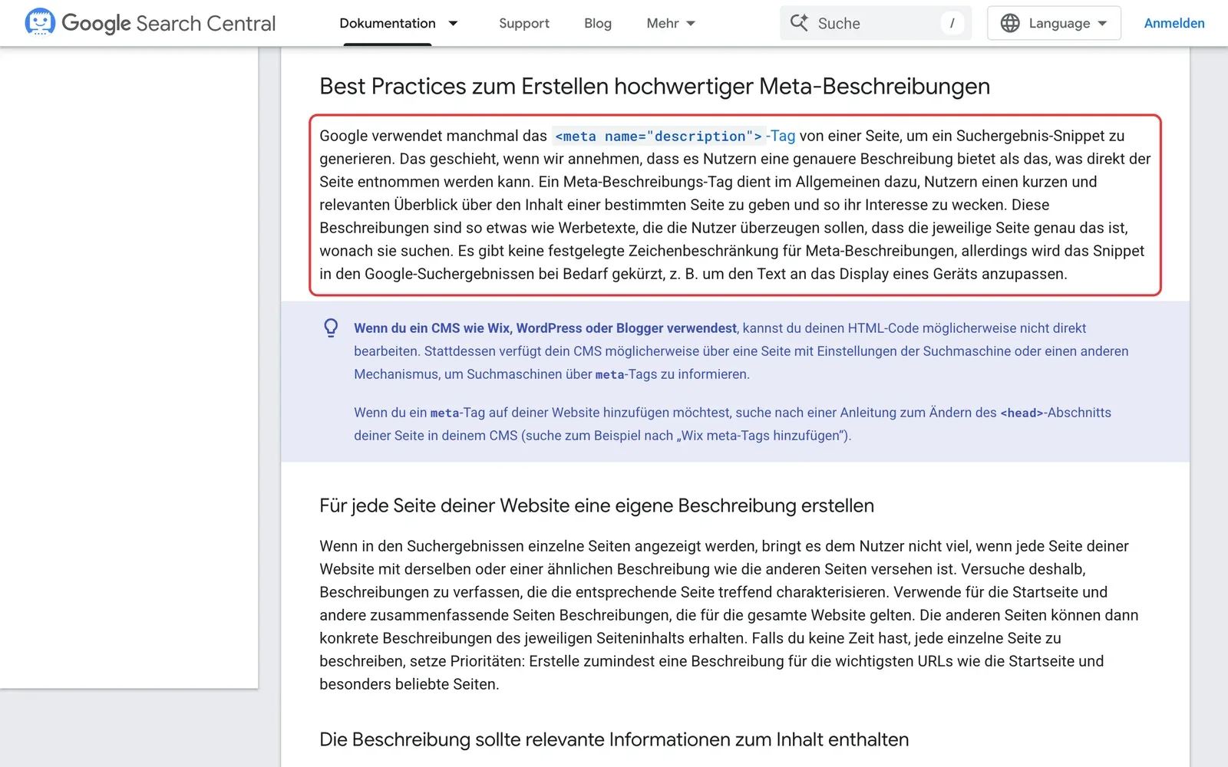The image size is (1228, 767).
Task: Click bold text 'Wenn du ein CMS wie Wix, WordPress oder Blogger verwendest'
Action: pyautogui.click(x=545, y=328)
